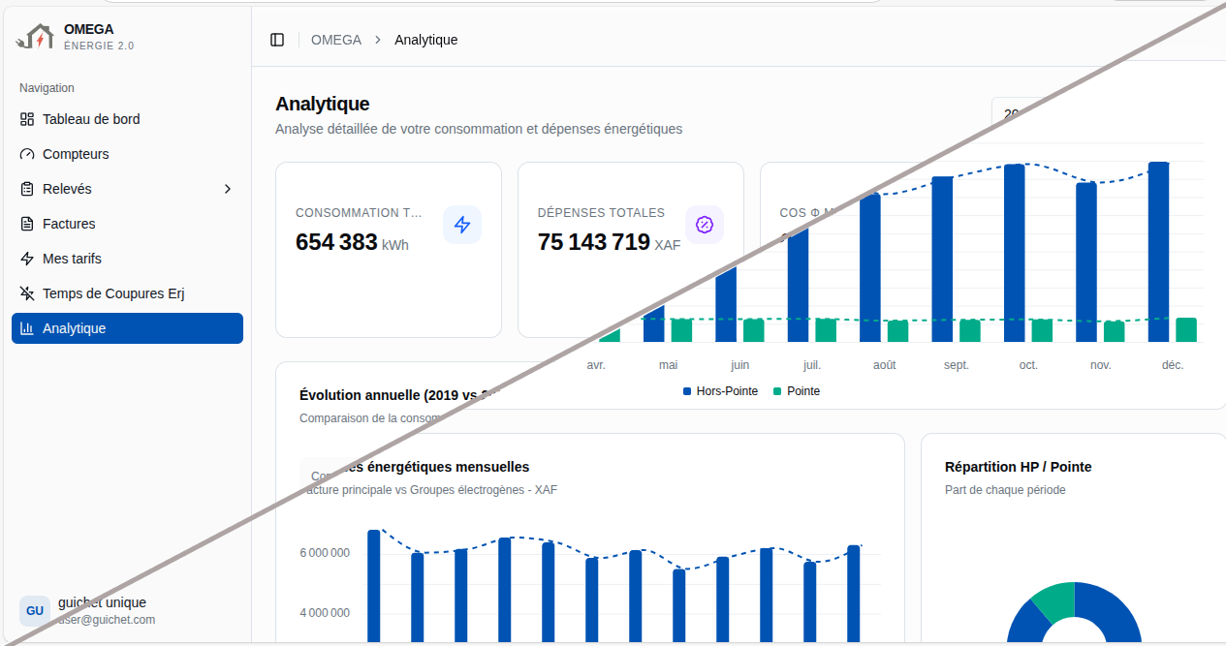The width and height of the screenshot is (1226, 646).
Task: Click the août month axis label
Action: 884,365
